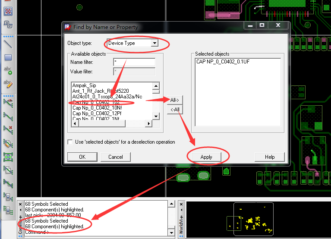Click the command console scroll up arrow

171,204
